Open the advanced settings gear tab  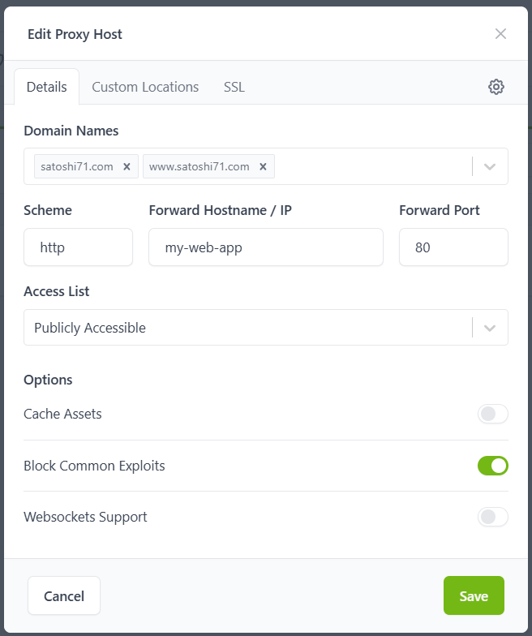pos(496,87)
